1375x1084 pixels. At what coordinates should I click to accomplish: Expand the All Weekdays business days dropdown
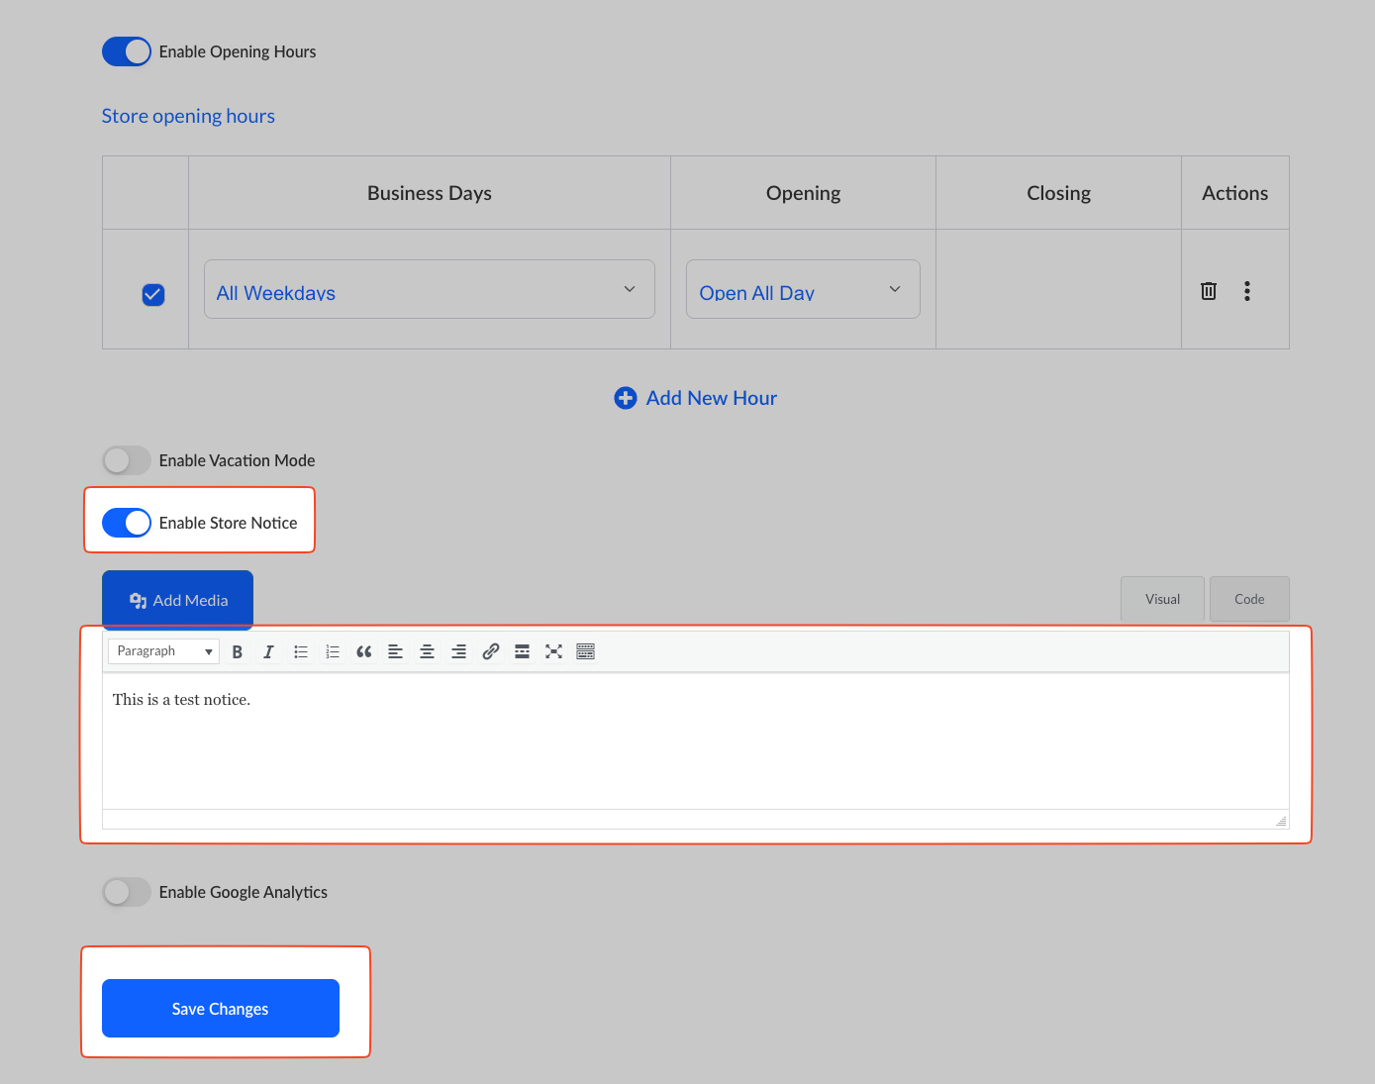pos(430,289)
